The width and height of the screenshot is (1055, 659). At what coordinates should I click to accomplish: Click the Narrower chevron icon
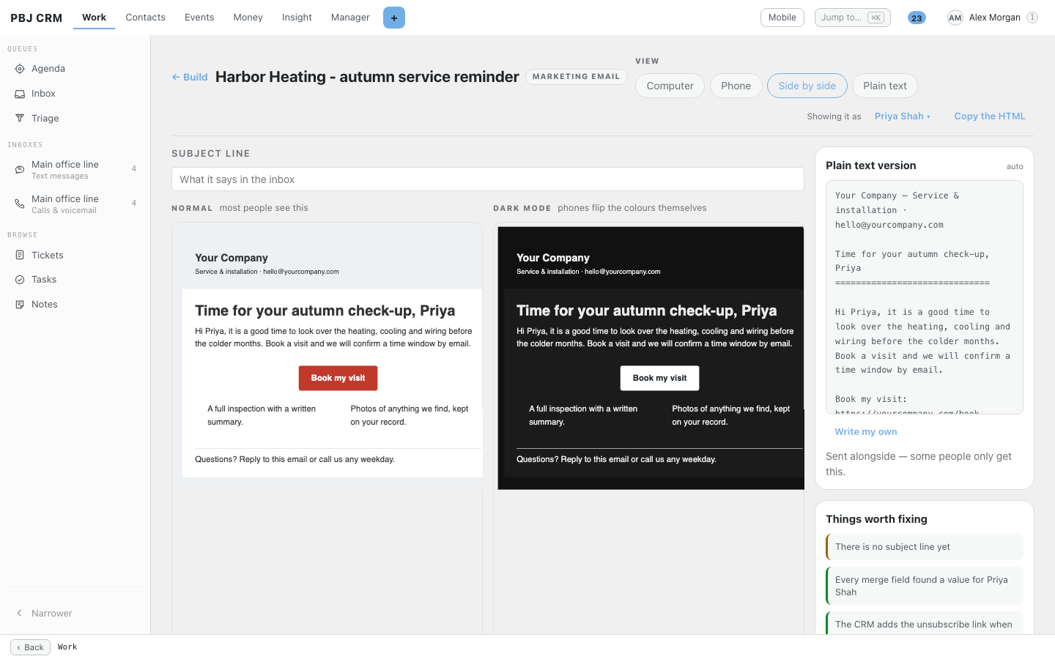click(x=20, y=614)
